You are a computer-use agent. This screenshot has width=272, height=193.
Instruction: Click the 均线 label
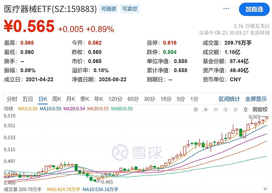tap(8, 109)
